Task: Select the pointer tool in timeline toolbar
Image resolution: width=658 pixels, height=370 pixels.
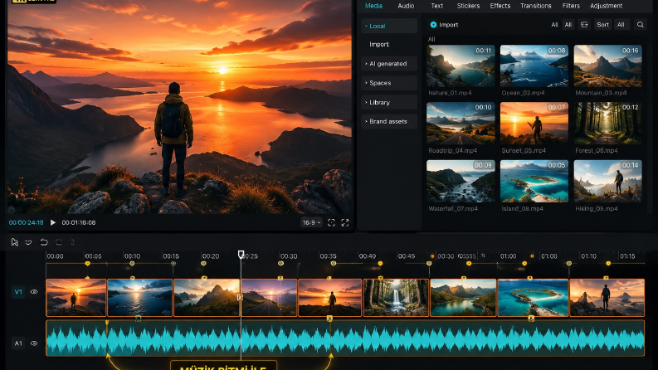Action: (15, 242)
